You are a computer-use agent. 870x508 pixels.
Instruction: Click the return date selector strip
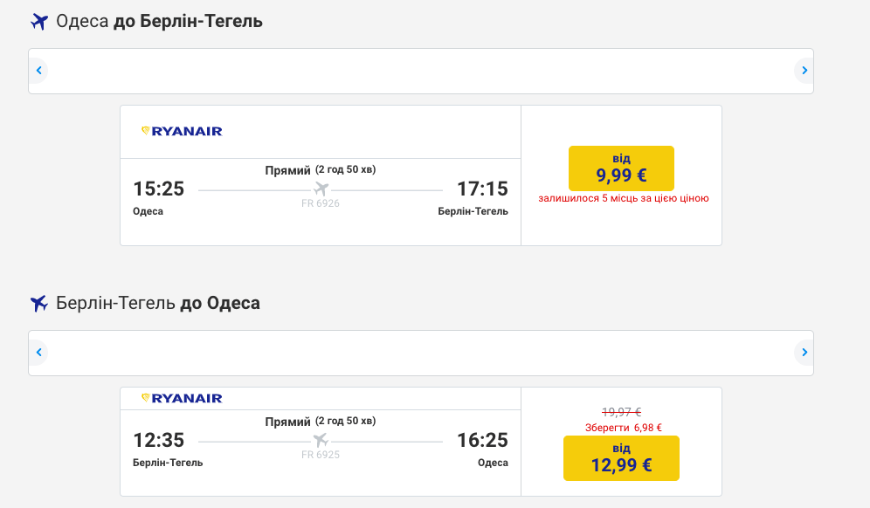pyautogui.click(x=421, y=353)
